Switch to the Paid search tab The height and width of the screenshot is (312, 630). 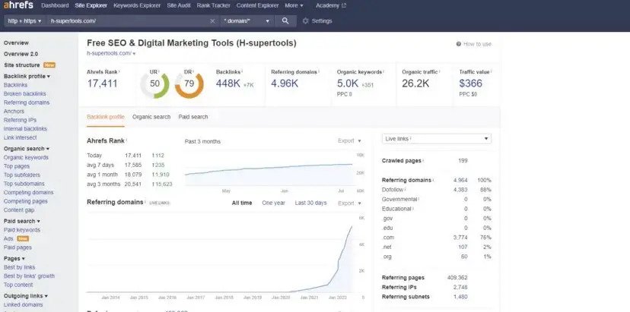coord(193,117)
